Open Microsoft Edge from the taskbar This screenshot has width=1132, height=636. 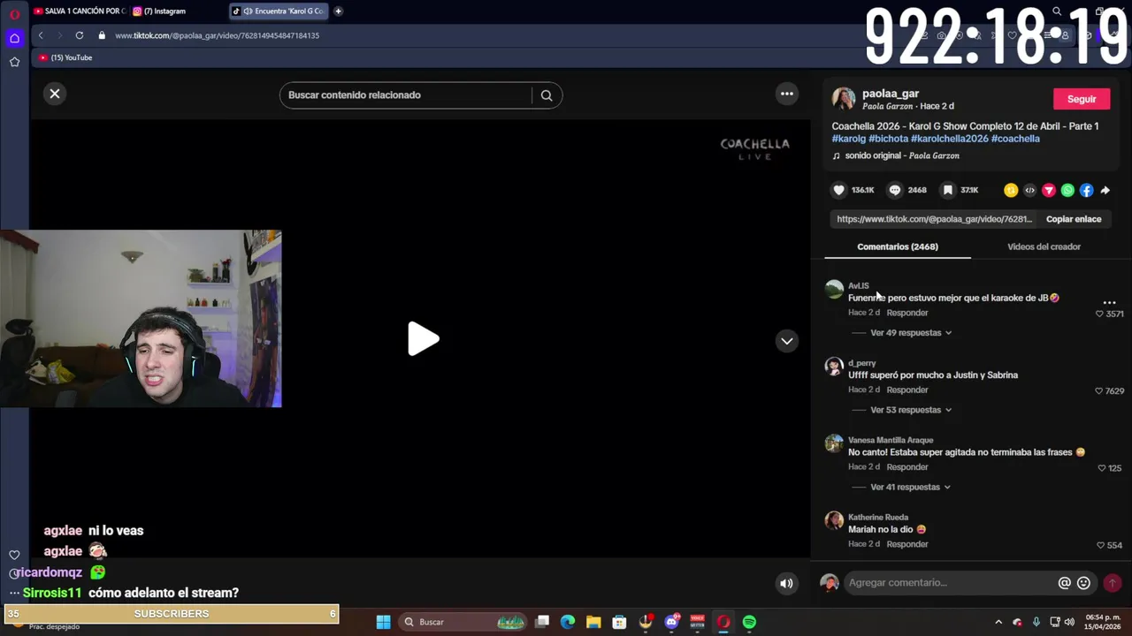click(x=568, y=622)
